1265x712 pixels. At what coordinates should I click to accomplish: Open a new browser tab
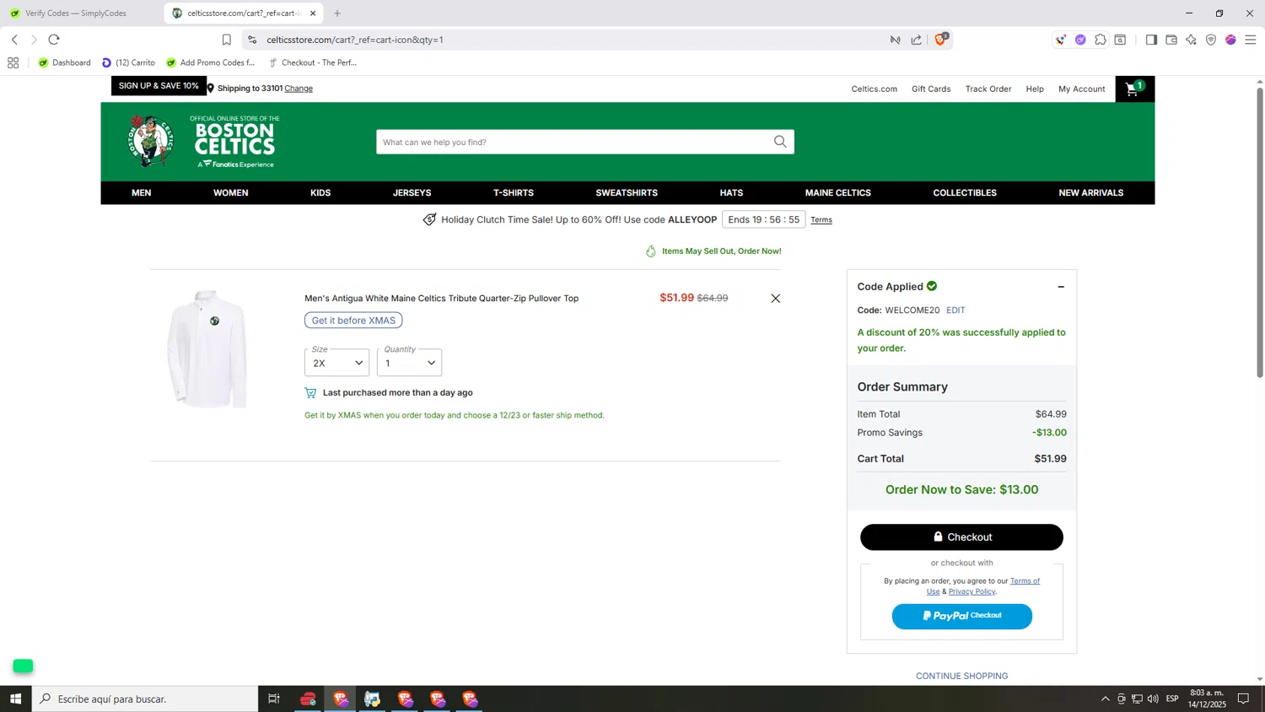[337, 13]
